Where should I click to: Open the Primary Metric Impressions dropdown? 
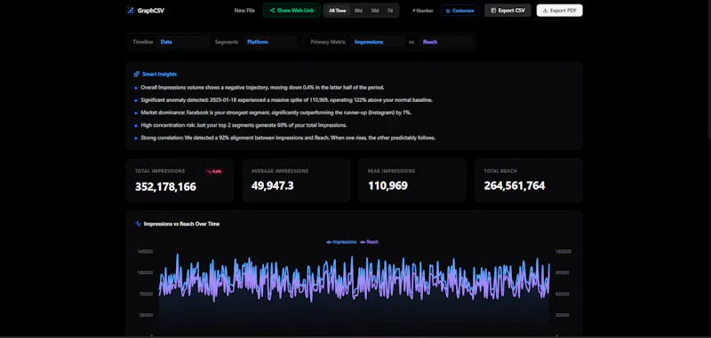tap(377, 42)
